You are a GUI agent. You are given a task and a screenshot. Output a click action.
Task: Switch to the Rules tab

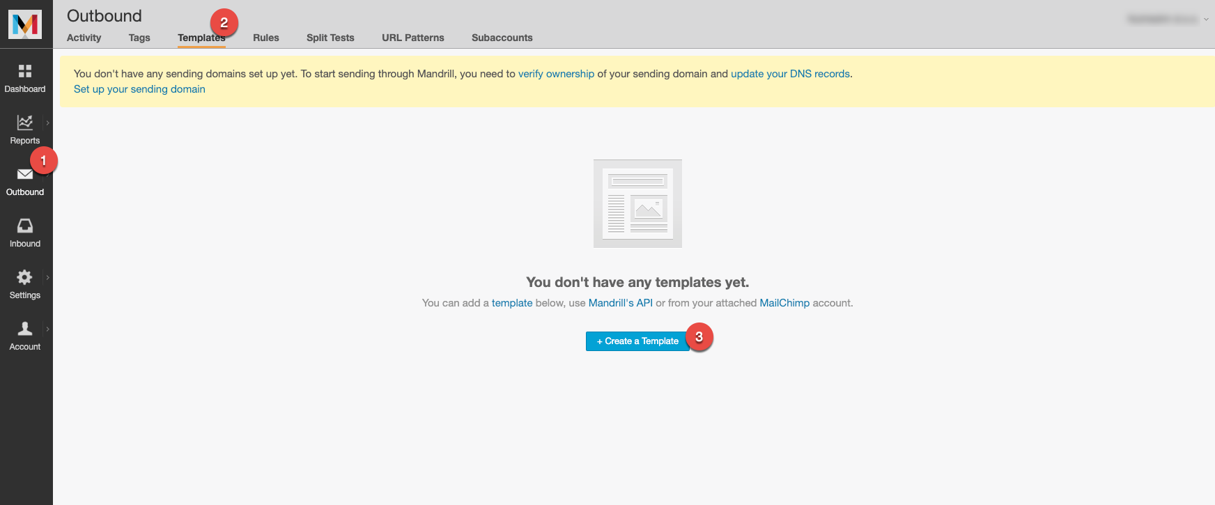(266, 38)
